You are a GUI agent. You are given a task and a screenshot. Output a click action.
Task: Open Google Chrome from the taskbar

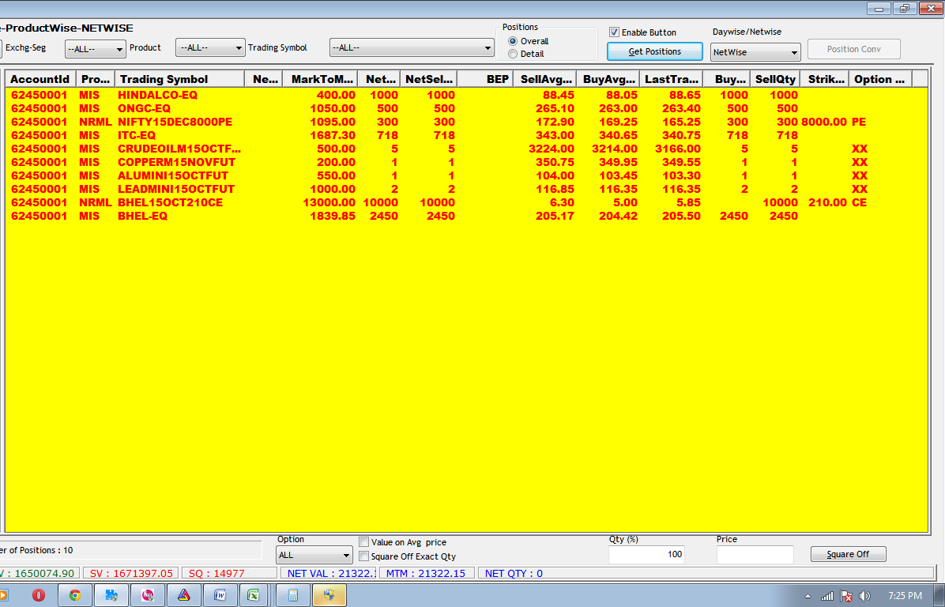[75, 596]
